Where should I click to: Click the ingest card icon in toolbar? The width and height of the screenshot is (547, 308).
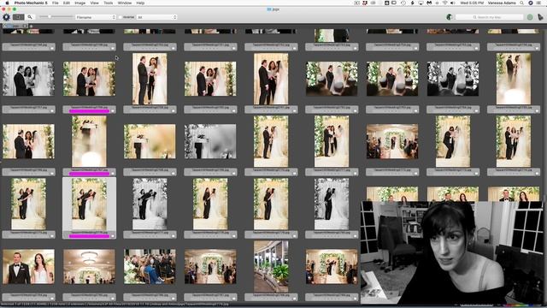[19, 17]
